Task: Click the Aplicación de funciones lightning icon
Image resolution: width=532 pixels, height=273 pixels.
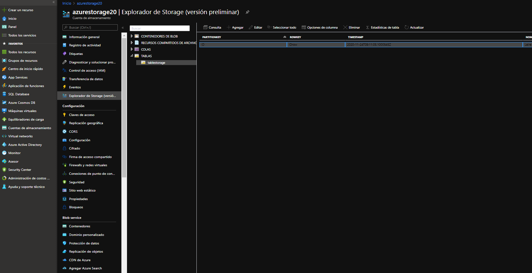Action: 4,86
